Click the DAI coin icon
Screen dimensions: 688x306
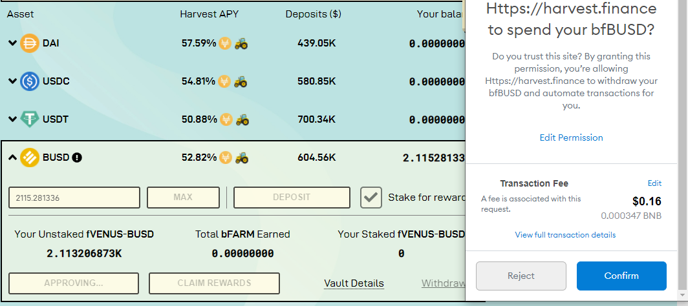(x=30, y=43)
